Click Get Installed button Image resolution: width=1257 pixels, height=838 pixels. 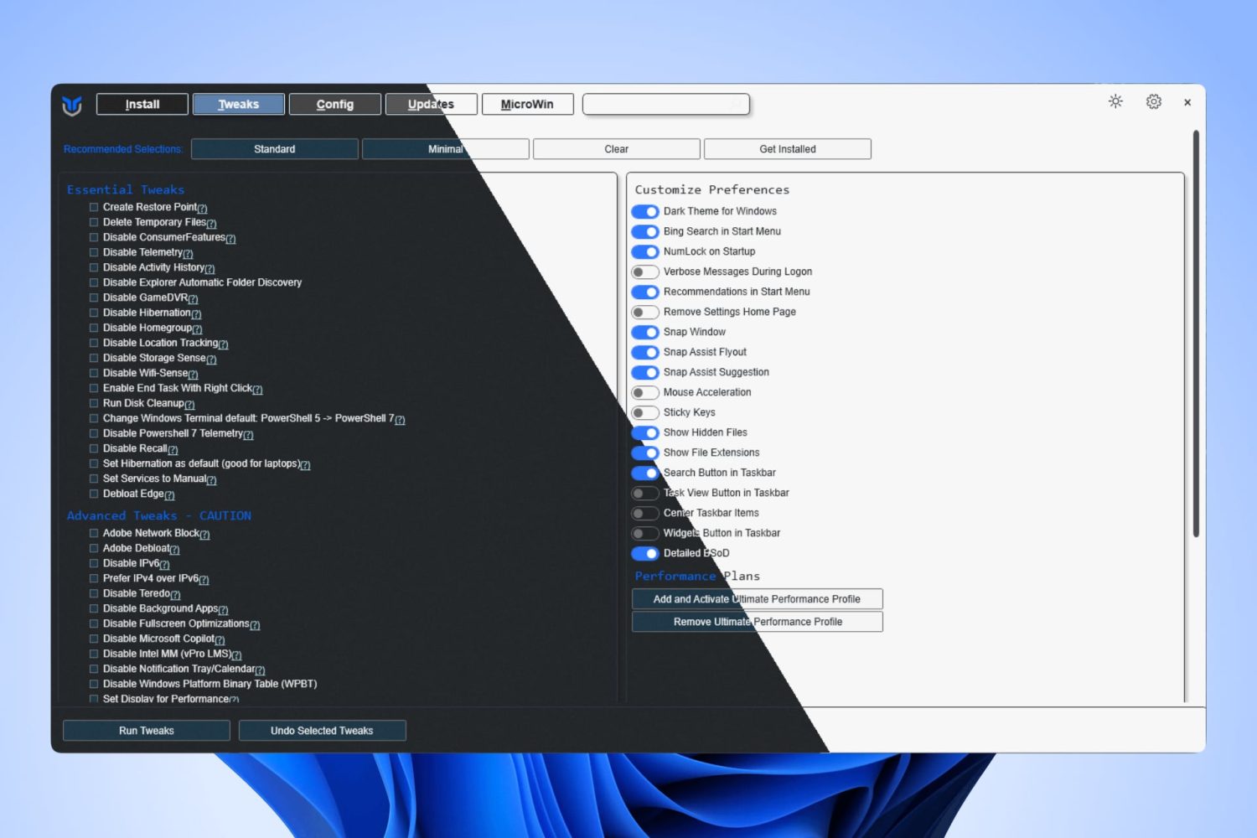pyautogui.click(x=788, y=149)
